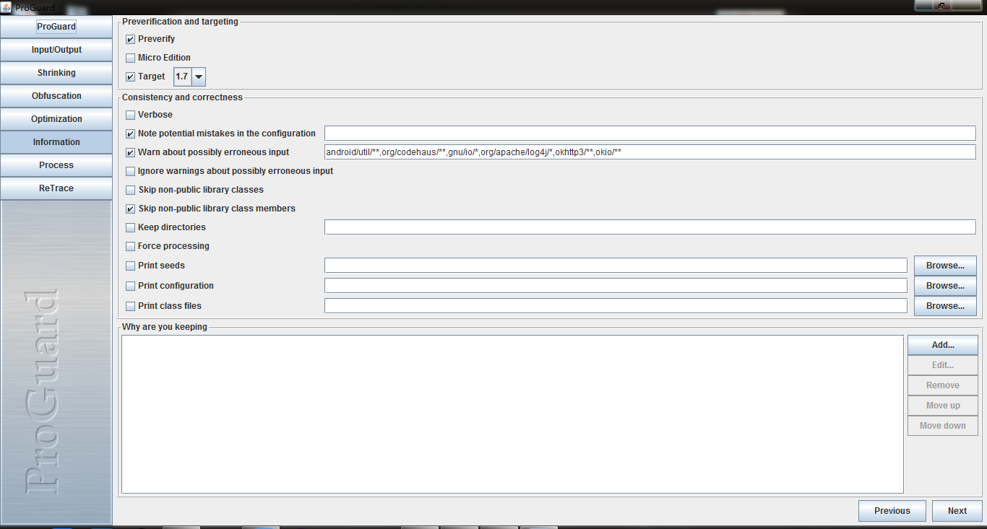Screen dimensions: 987x529
Task: Toggle Warn about possibly erroneous input checkbox
Action: click(130, 152)
